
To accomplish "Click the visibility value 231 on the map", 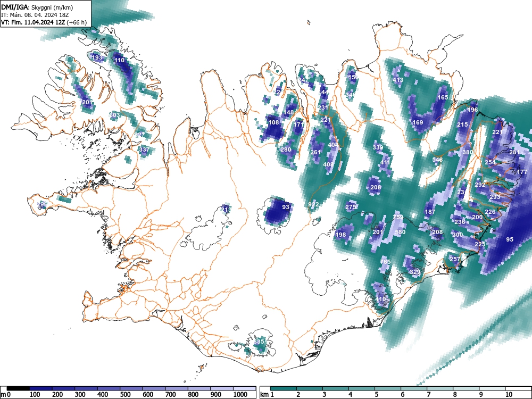I will [x=323, y=107].
